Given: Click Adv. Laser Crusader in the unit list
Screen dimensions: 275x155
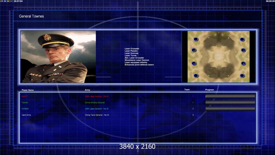Looking at the screenshot, I should pyautogui.click(x=134, y=58).
